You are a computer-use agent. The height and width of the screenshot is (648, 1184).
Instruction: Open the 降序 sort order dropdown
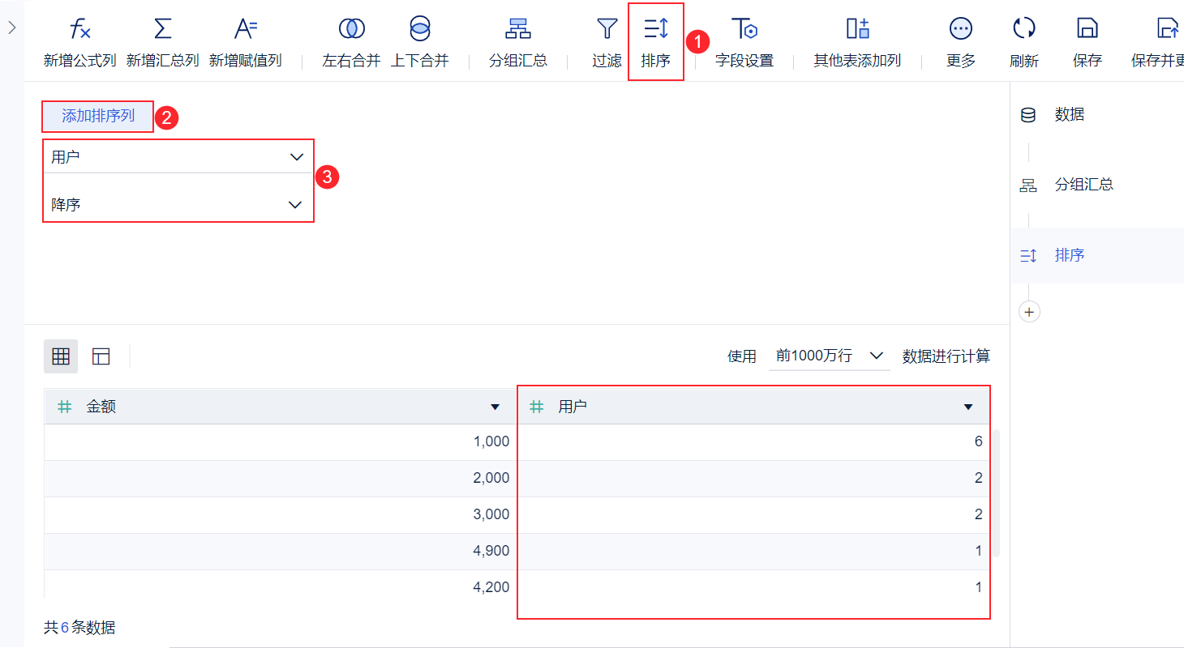coord(178,205)
